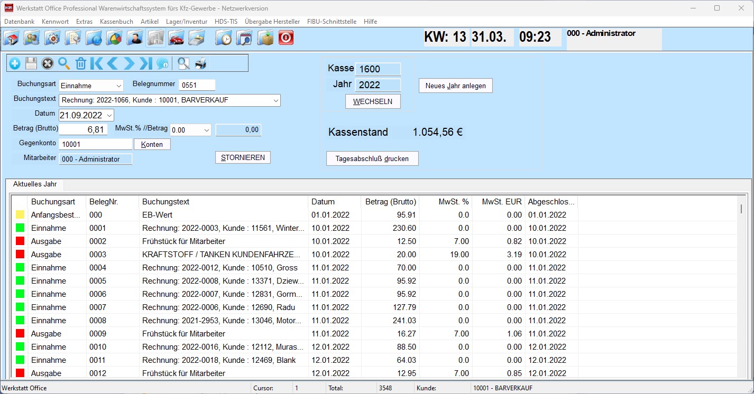The height and width of the screenshot is (394, 754).
Task: Open the document filter folder icon
Action: (72, 38)
